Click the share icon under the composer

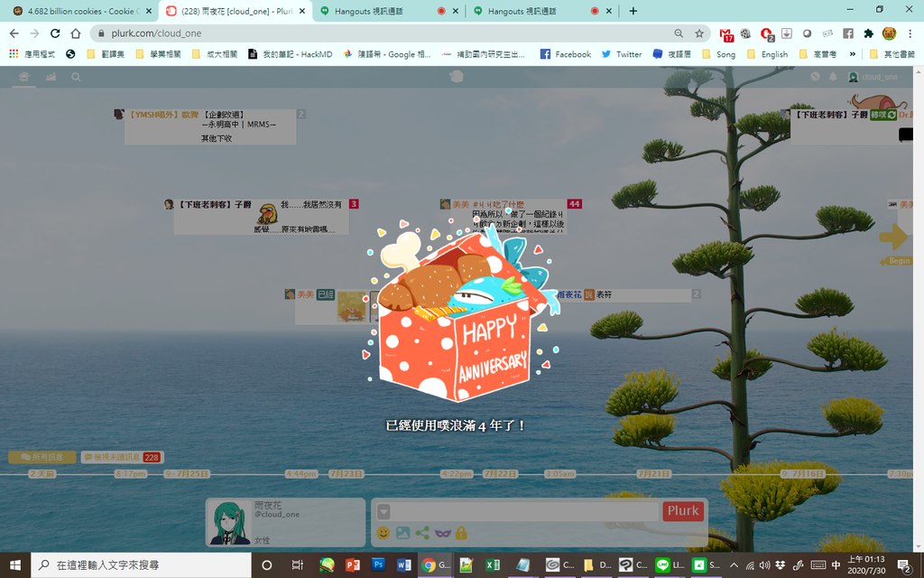coord(422,533)
